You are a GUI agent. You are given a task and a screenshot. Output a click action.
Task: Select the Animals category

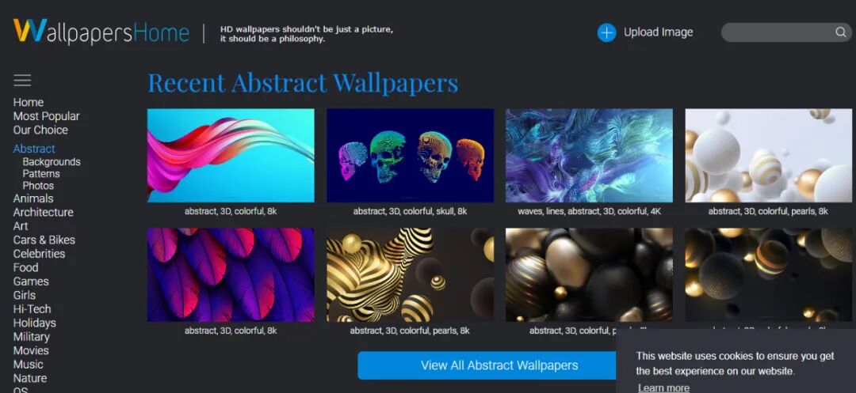(x=33, y=198)
